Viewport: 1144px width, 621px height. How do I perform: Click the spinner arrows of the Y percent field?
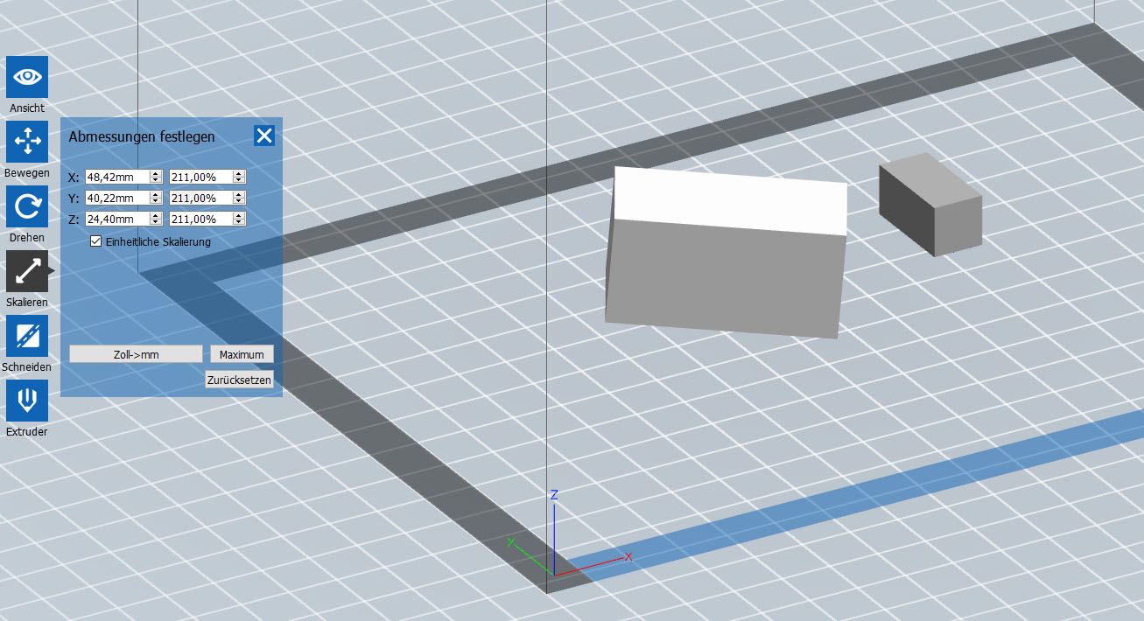pyautogui.click(x=239, y=198)
